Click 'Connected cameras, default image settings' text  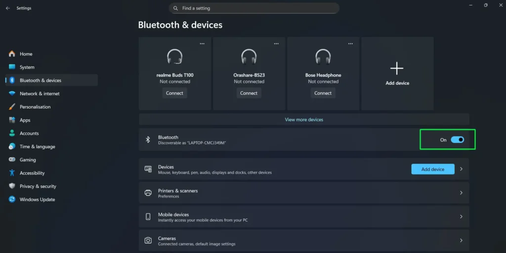197,244
